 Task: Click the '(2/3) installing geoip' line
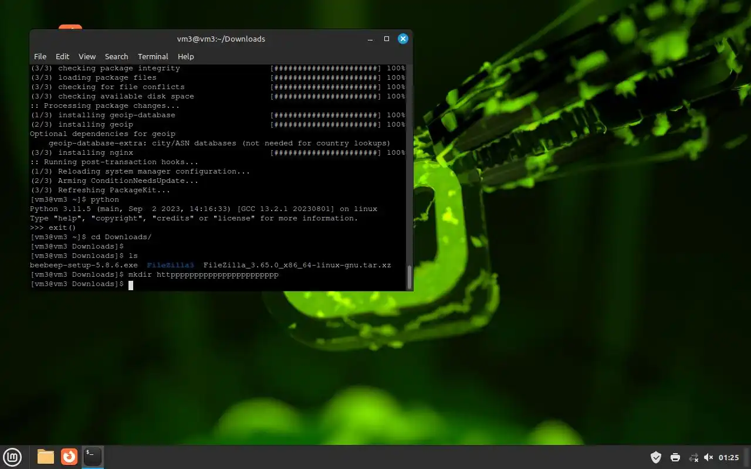pyautogui.click(x=218, y=124)
